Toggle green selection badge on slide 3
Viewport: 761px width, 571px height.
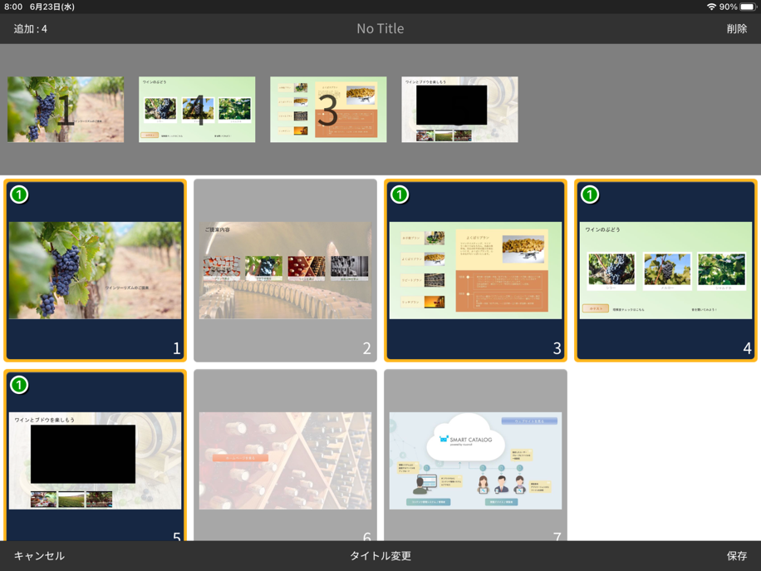click(x=400, y=194)
